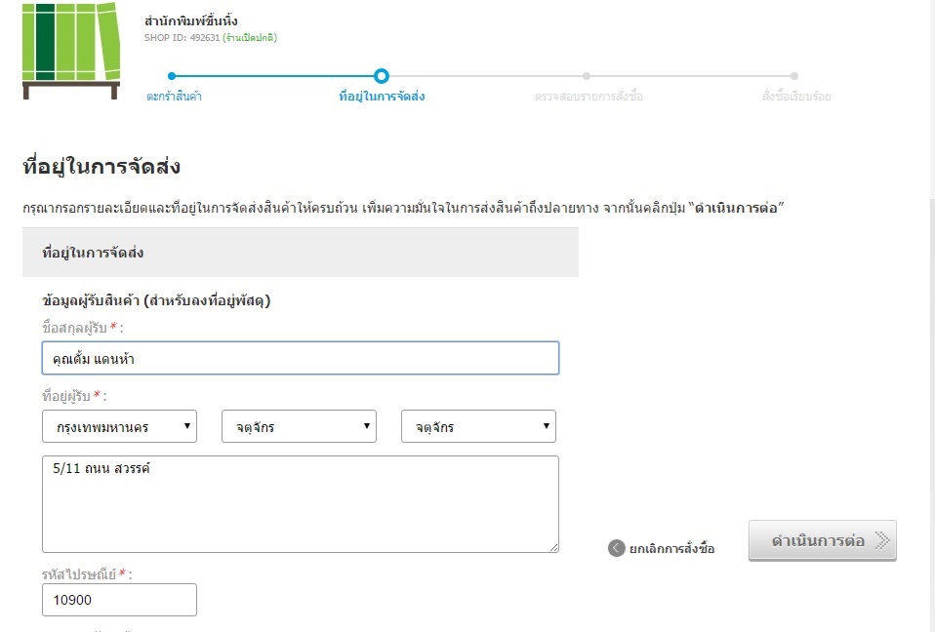
Task: Focus the postal code field showing 10900
Action: [119, 600]
